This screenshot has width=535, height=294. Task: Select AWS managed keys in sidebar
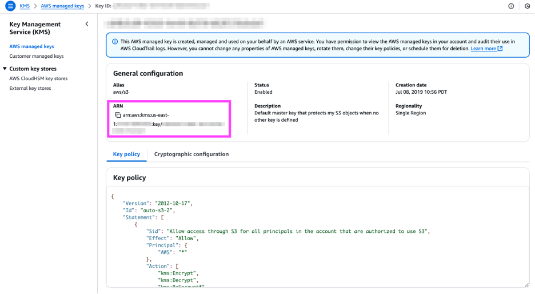pyautogui.click(x=31, y=46)
